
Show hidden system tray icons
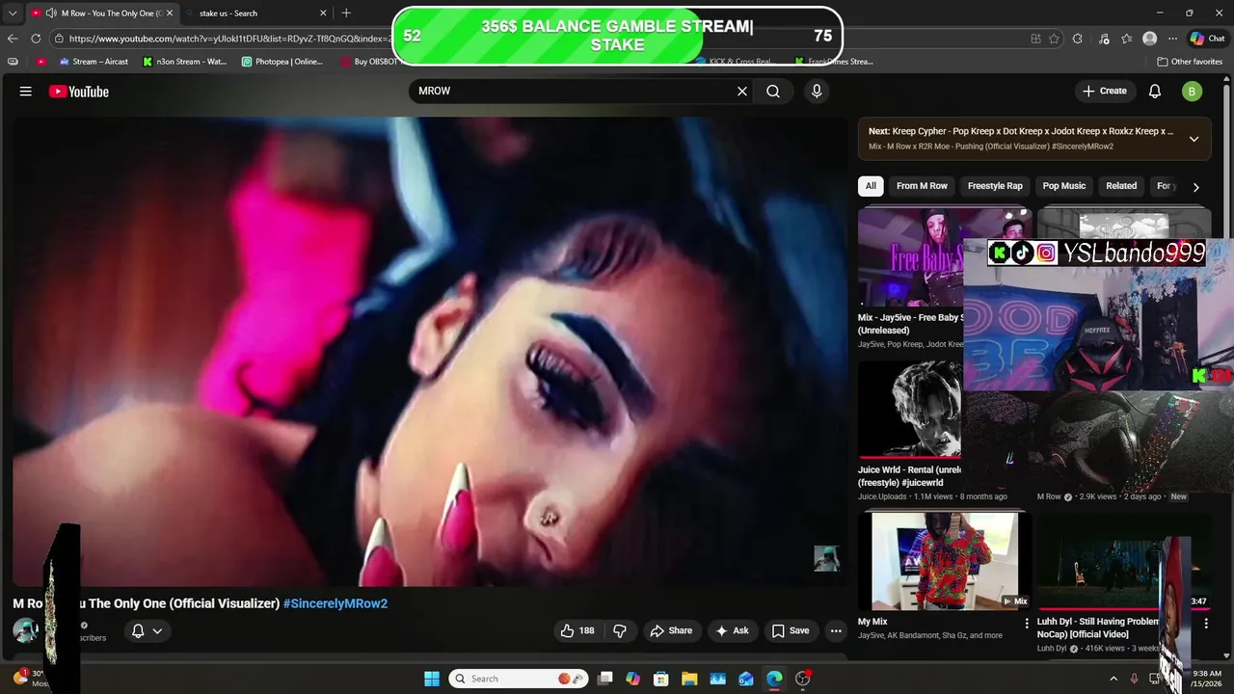point(1113,679)
